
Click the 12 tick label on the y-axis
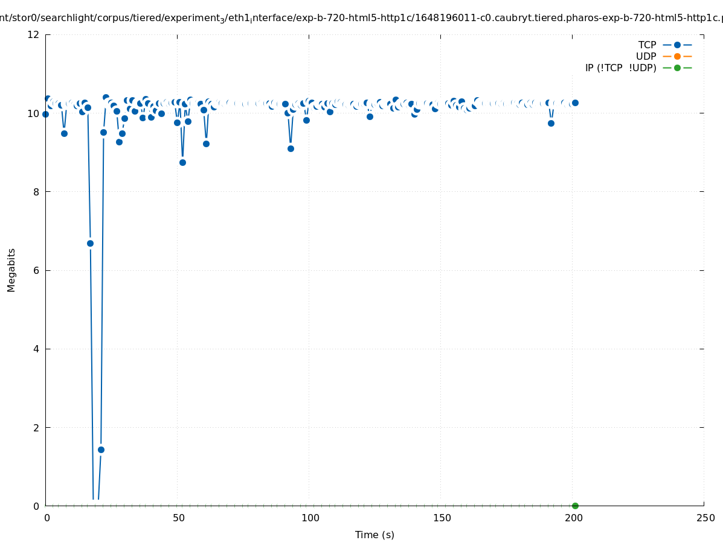coord(34,34)
